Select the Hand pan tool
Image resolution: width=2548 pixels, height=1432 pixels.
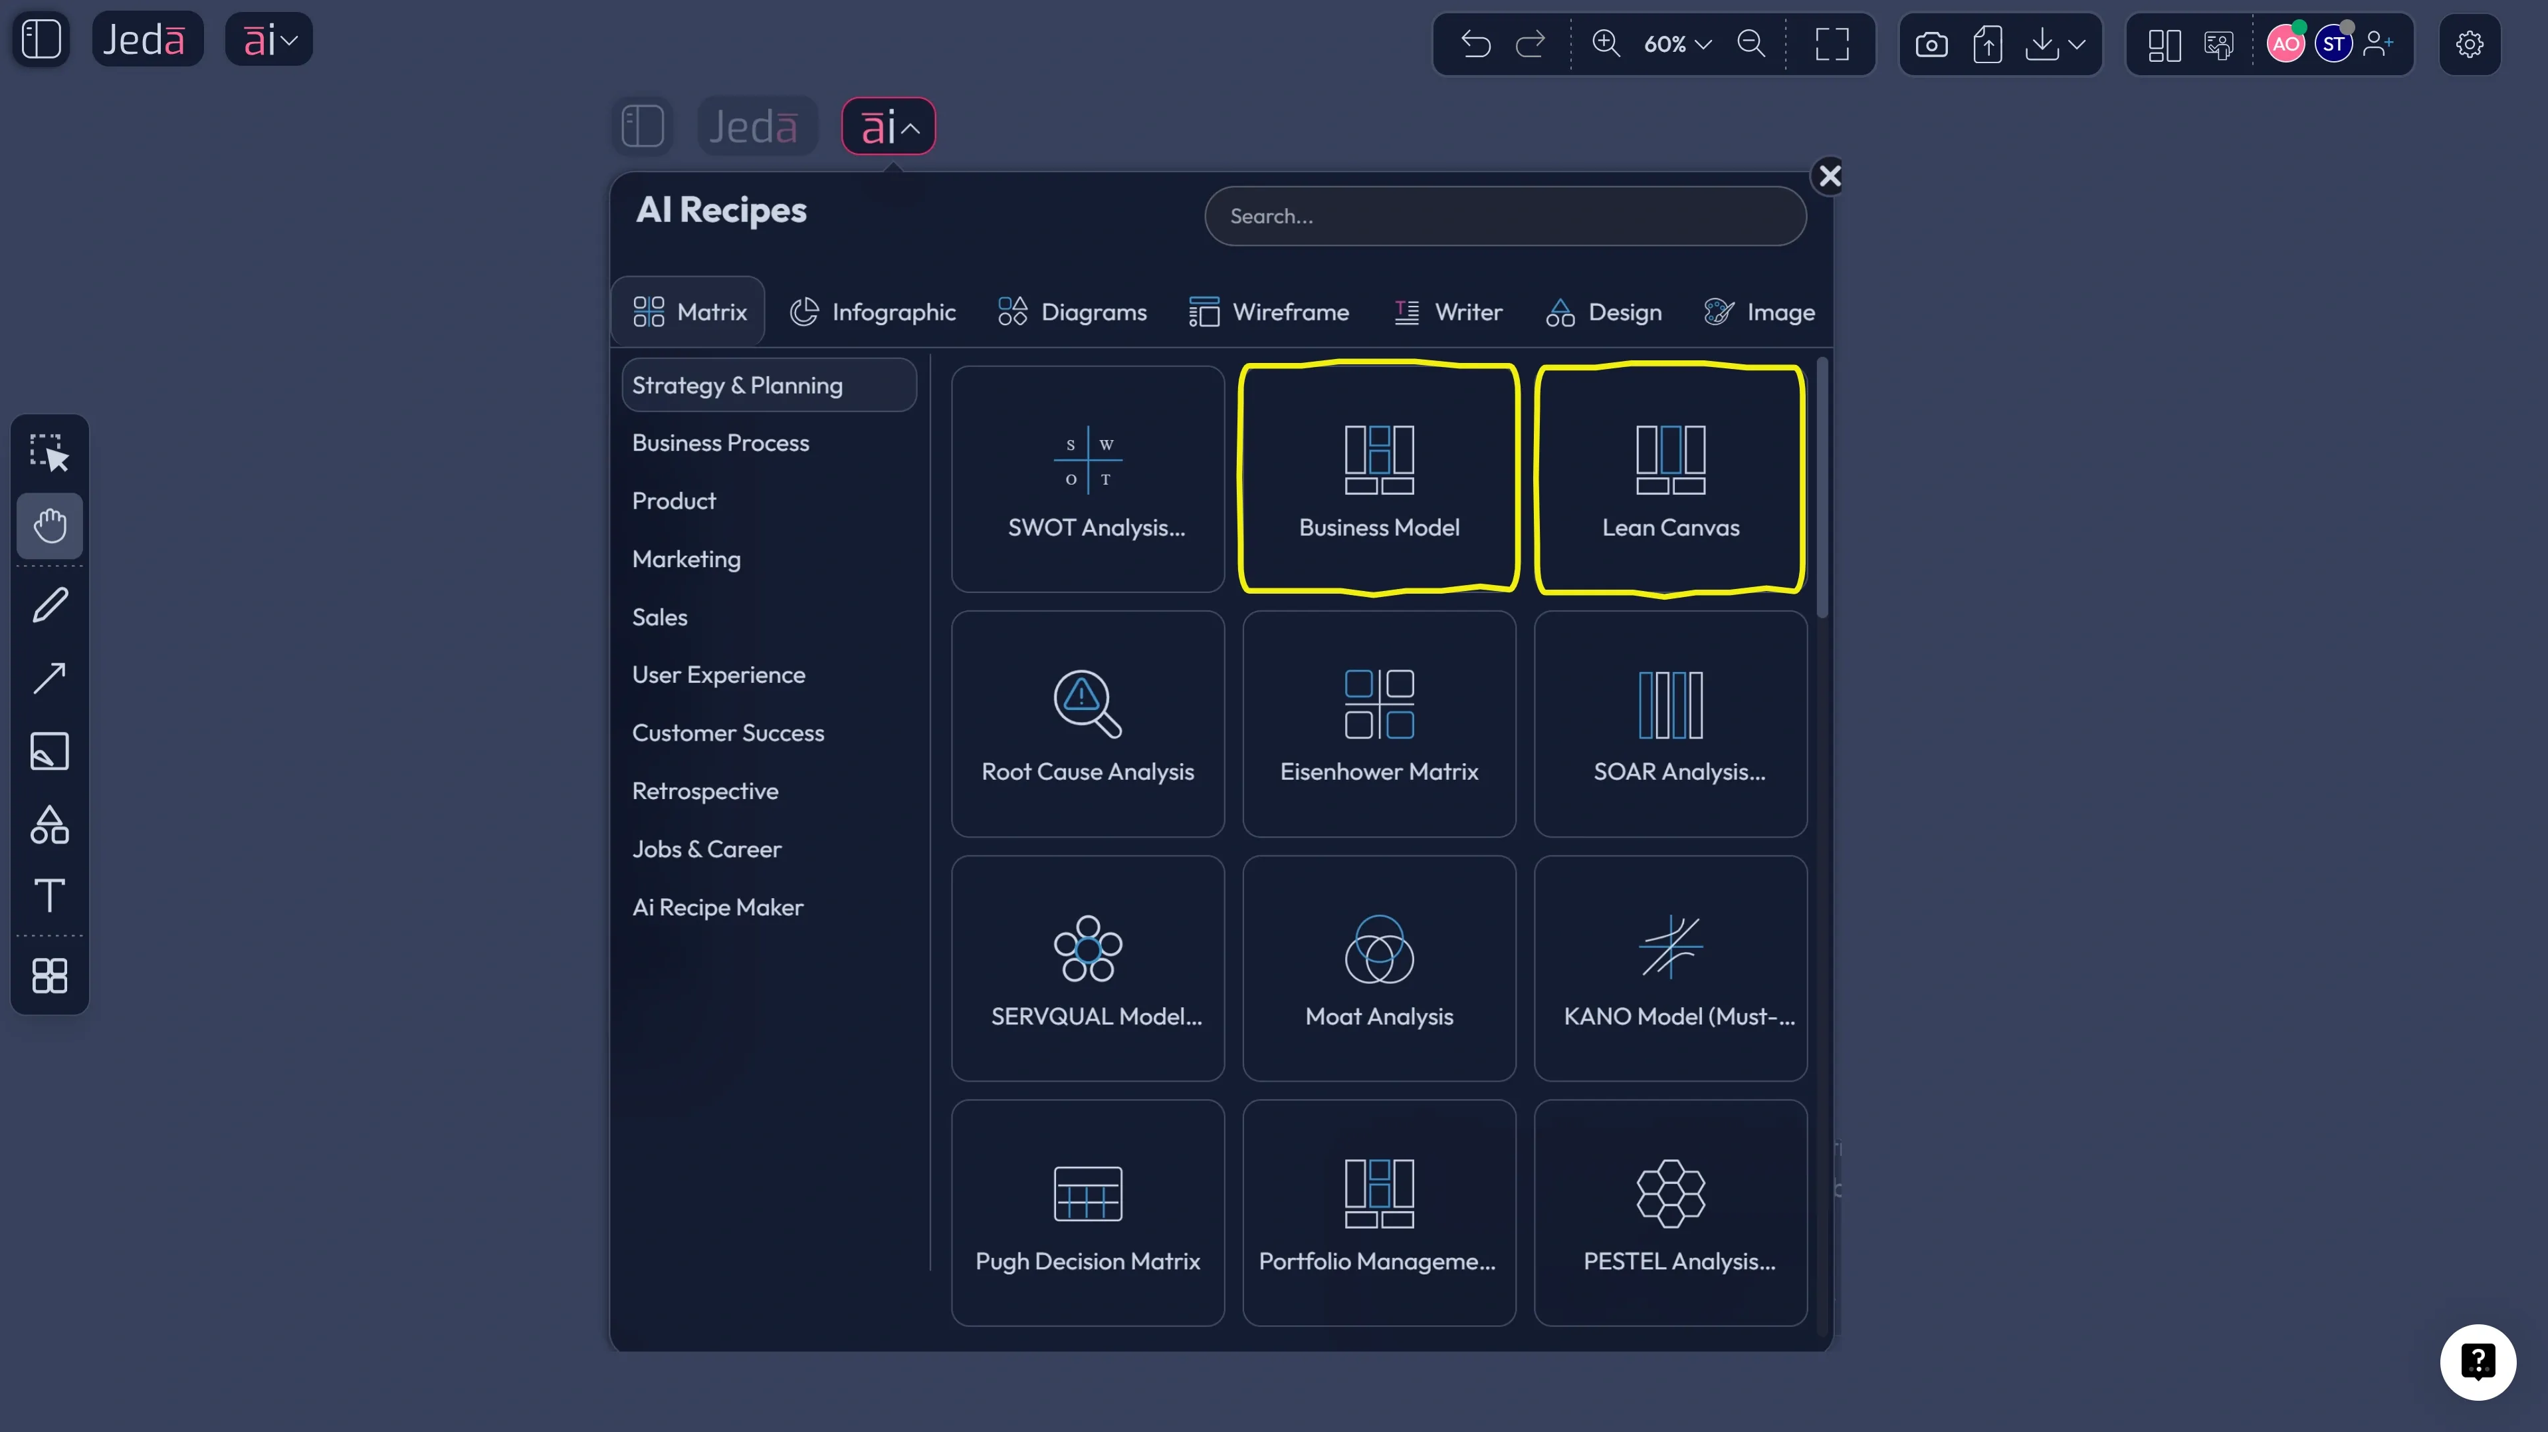pos(49,525)
